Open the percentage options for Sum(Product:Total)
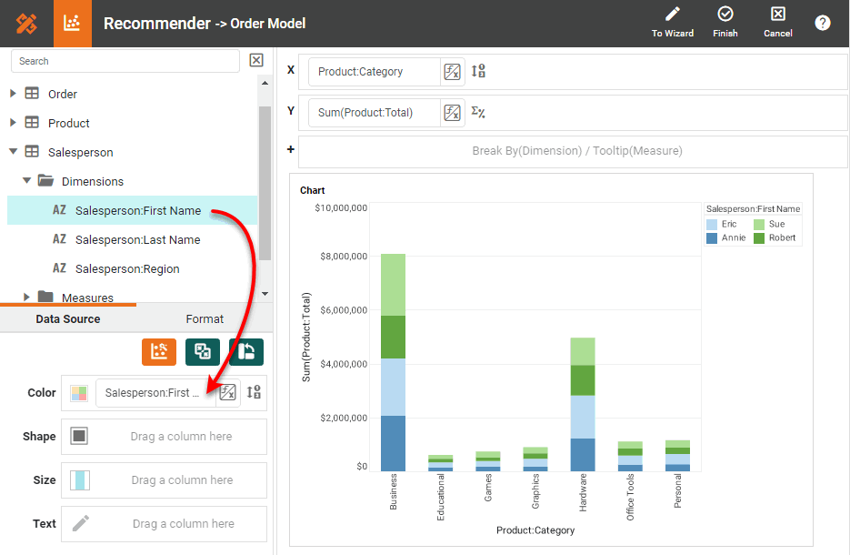The width and height of the screenshot is (850, 555). coord(477,112)
